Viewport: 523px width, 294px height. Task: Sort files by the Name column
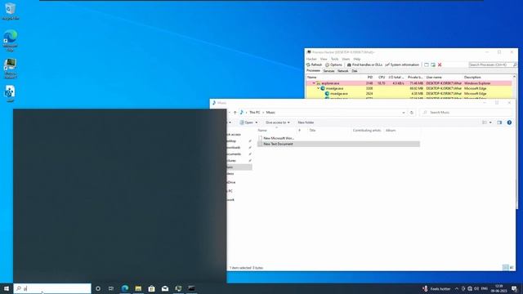(x=262, y=131)
